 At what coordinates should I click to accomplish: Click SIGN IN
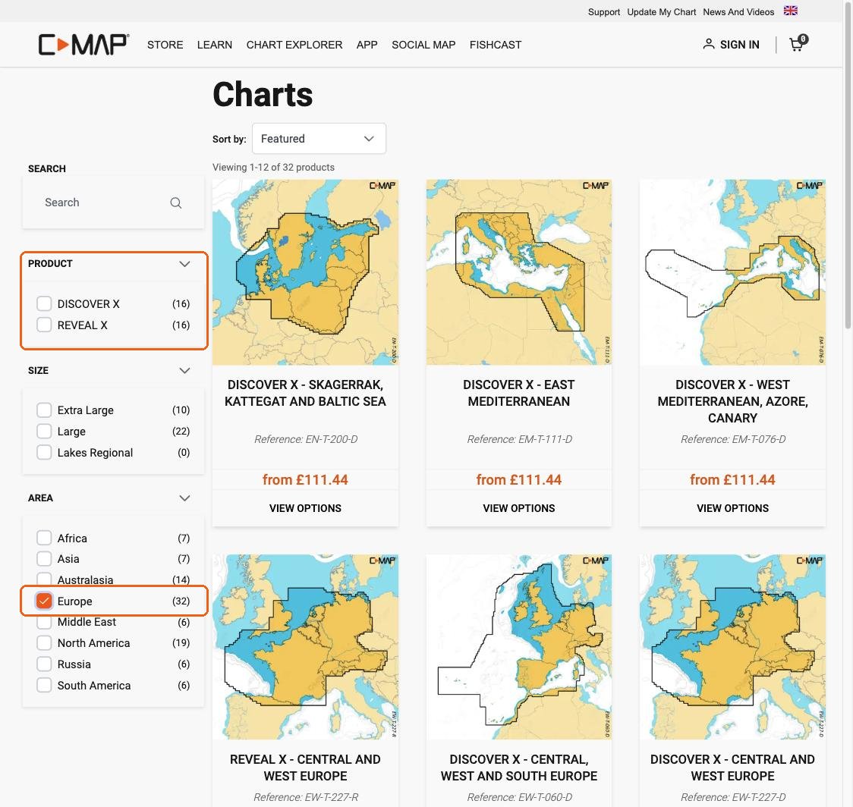739,45
